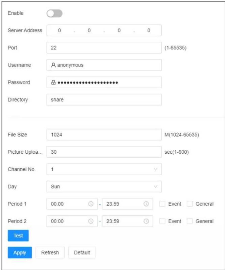Screen dimensions: 225x270
Task: Check the Period 1 General checkbox
Action: (x=190, y=204)
